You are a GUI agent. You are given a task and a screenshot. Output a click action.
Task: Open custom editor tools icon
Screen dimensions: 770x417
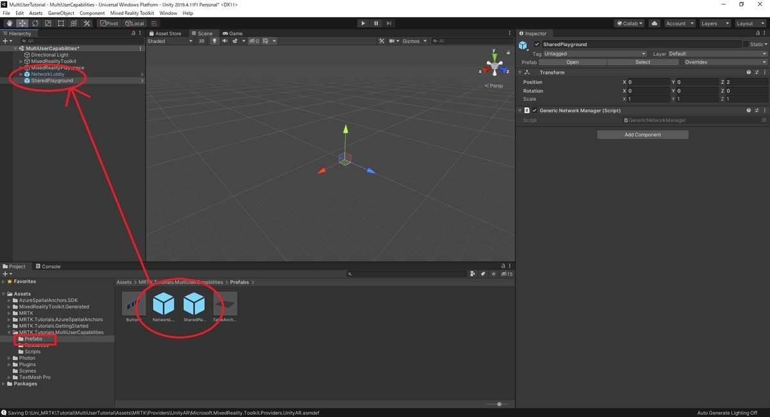pos(87,23)
